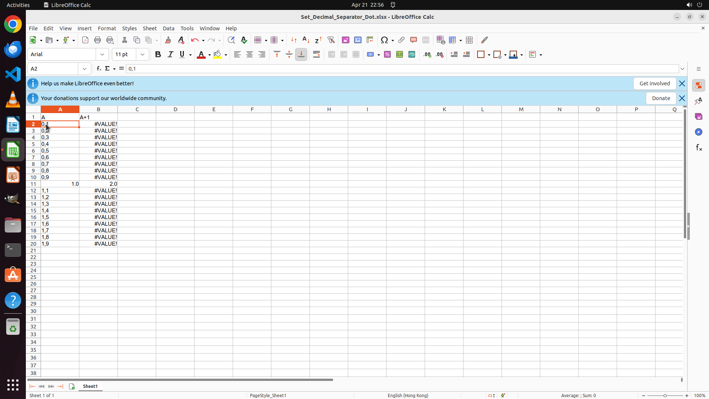The height and width of the screenshot is (399, 709).
Task: Click the Format as Percent icon
Action: click(x=387, y=54)
